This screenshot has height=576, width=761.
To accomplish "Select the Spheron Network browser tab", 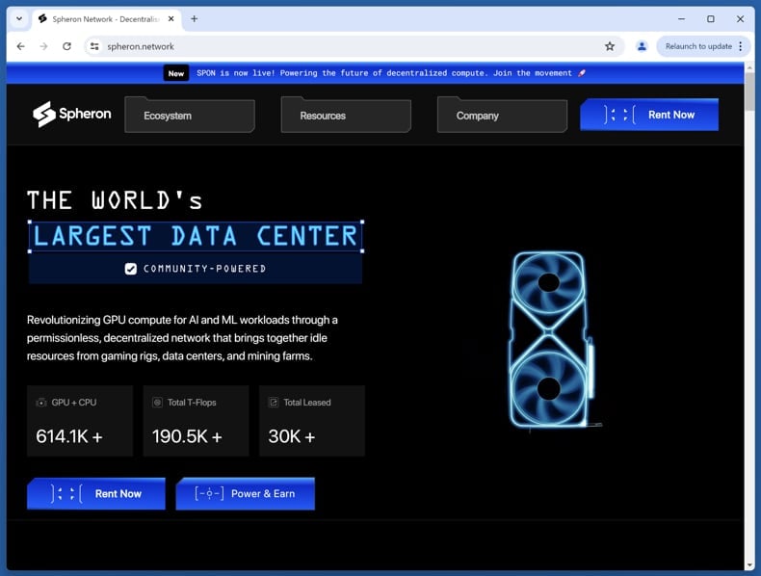I will 107,19.
